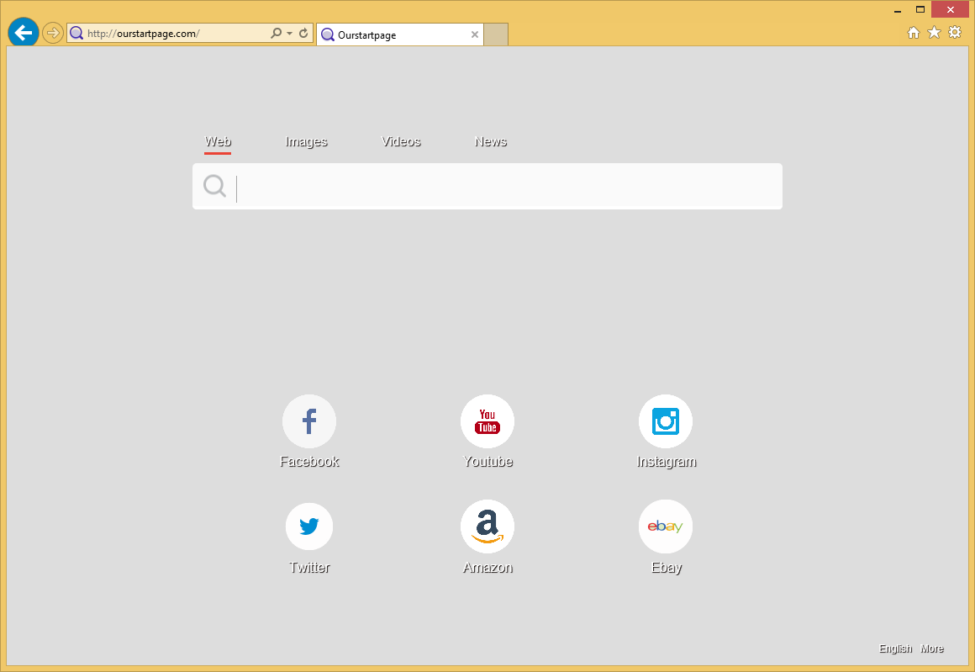
Task: Switch to the Images search tab
Action: tap(306, 141)
